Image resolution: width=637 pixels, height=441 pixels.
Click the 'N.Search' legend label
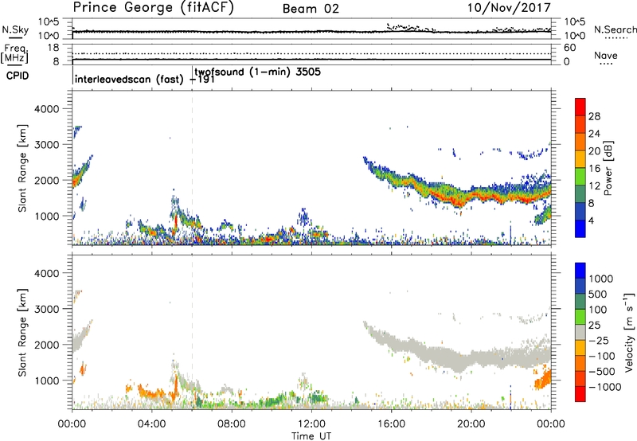[615, 29]
